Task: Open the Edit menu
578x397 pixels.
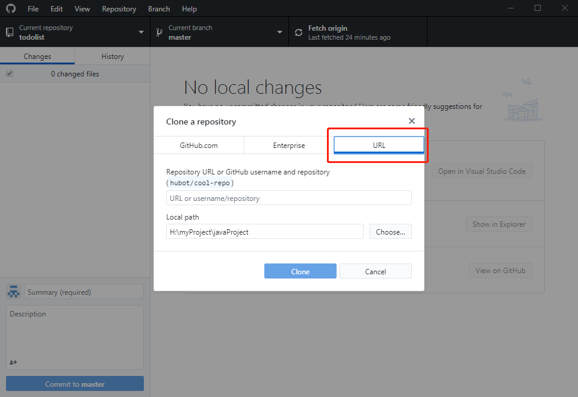Action: point(57,9)
